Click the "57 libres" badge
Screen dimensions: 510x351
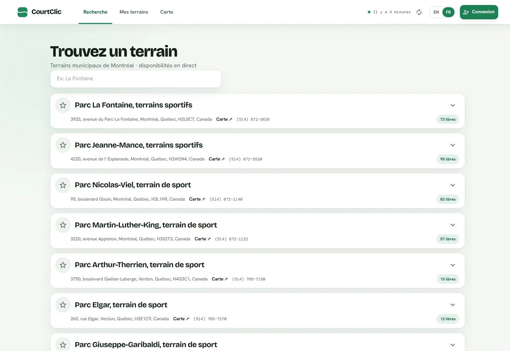click(448, 239)
